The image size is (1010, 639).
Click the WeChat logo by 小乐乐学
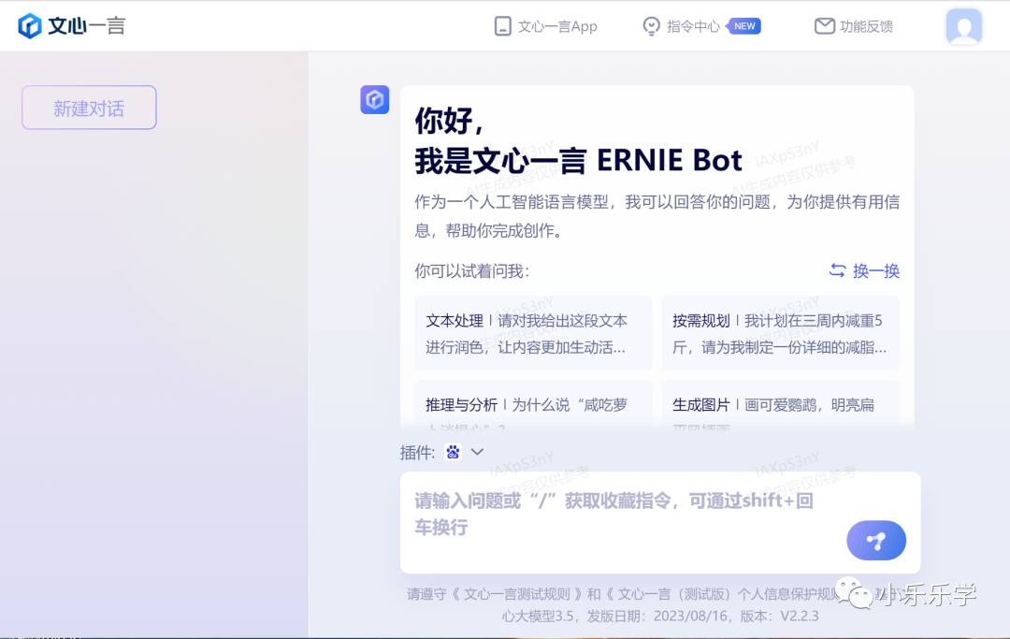tap(852, 592)
